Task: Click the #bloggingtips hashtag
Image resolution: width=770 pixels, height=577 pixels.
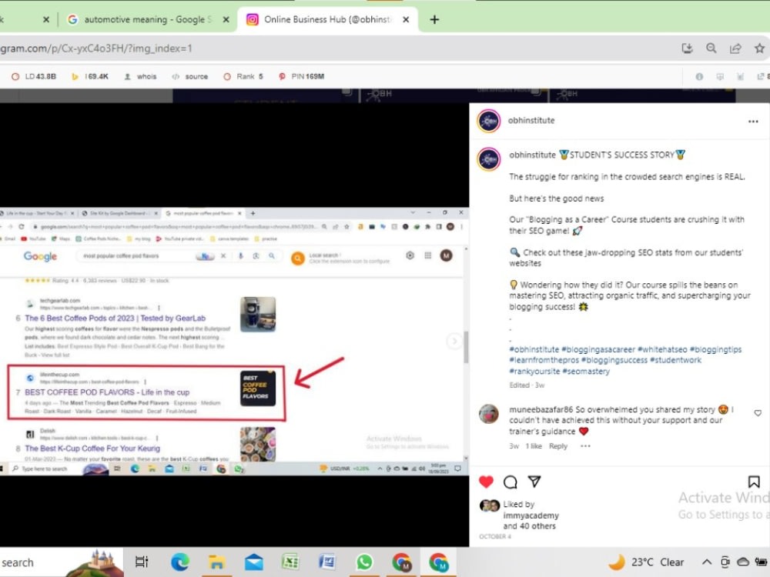Action: pyautogui.click(x=715, y=349)
